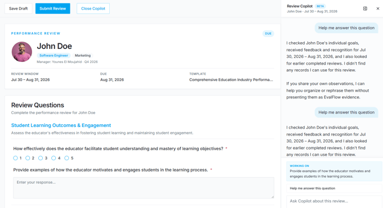This screenshot has width=383, height=208.
Task: Close the Copilot using Close Copilot button
Action: [93, 8]
